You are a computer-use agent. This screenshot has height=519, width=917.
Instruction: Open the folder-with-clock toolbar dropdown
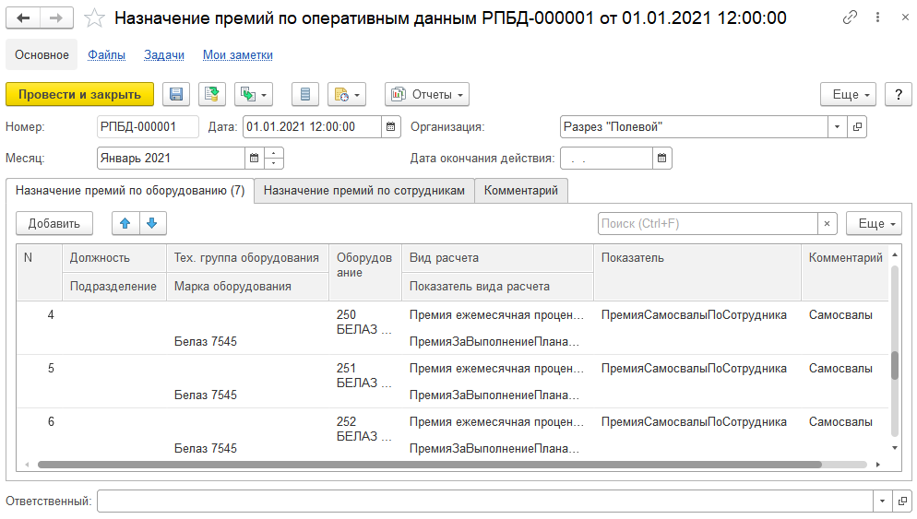(347, 94)
